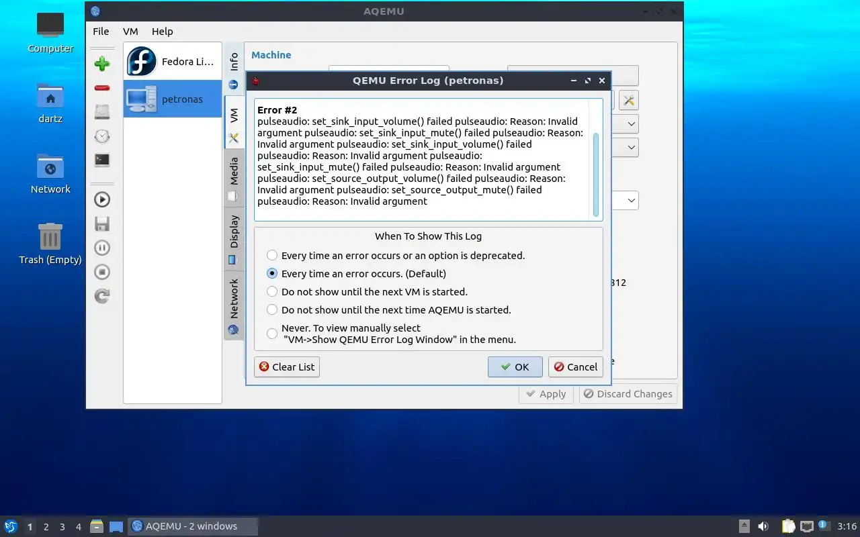
Task: Click the AQEMU - 2 windows taskbar button
Action: [x=193, y=526]
